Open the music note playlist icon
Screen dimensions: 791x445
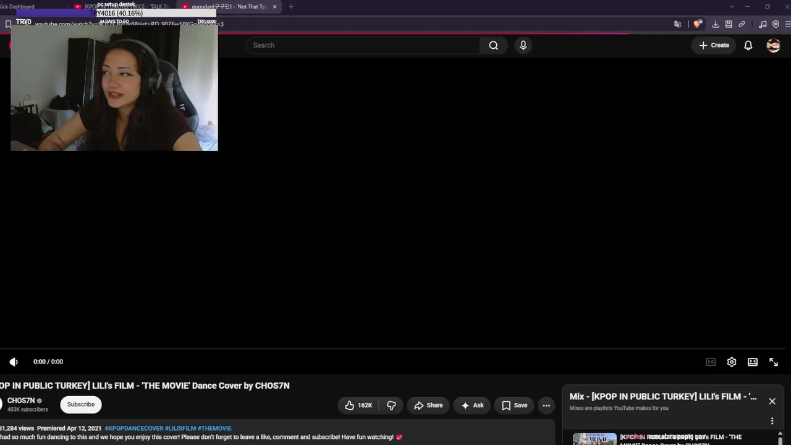coord(763,24)
